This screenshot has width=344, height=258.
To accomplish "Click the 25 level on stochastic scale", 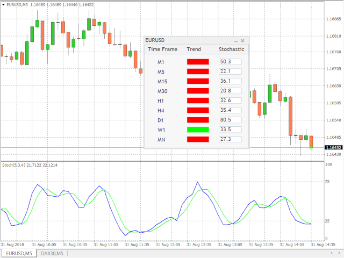I will 327,221.
